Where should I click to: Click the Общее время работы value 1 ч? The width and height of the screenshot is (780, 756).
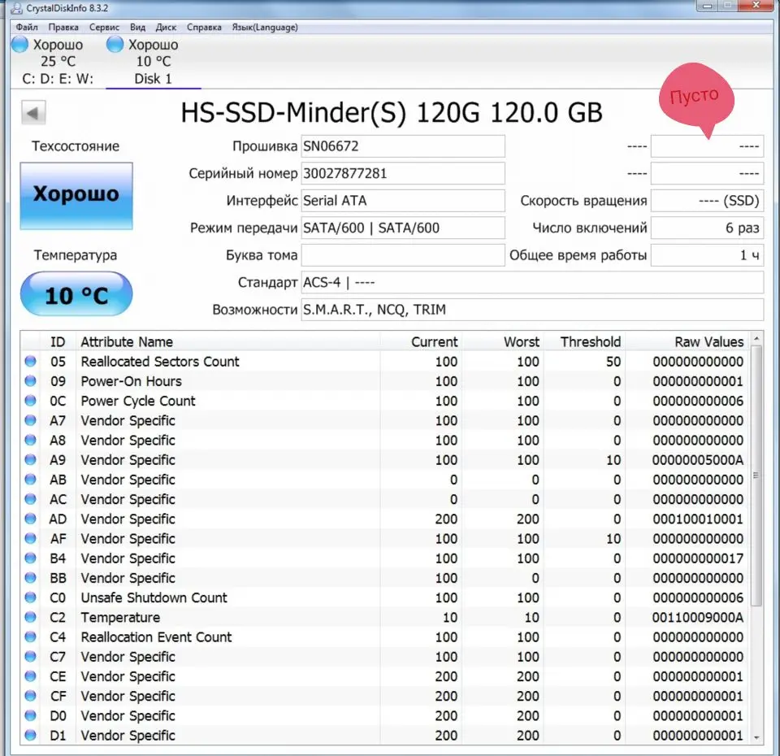click(x=707, y=254)
